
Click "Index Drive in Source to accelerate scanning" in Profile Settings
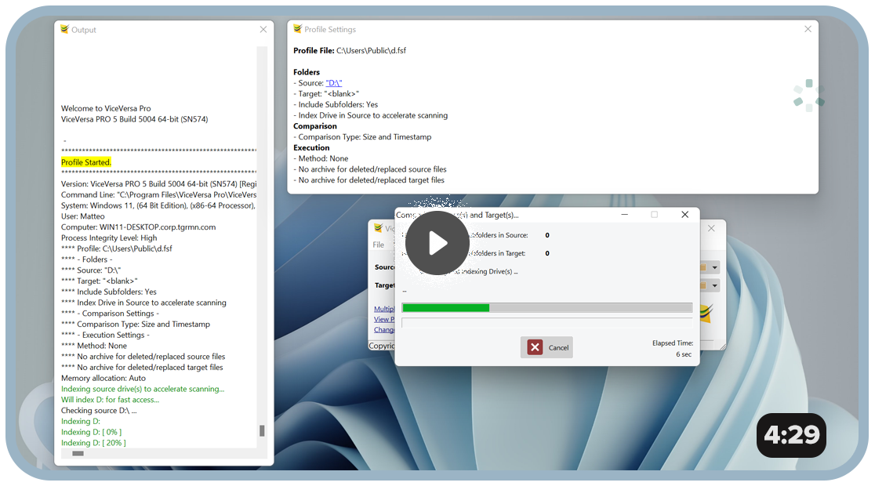[372, 115]
